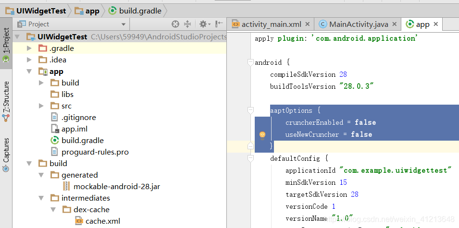This screenshot has width=459, height=228.
Task: Click the app.iml file icon
Action: tap(55, 129)
